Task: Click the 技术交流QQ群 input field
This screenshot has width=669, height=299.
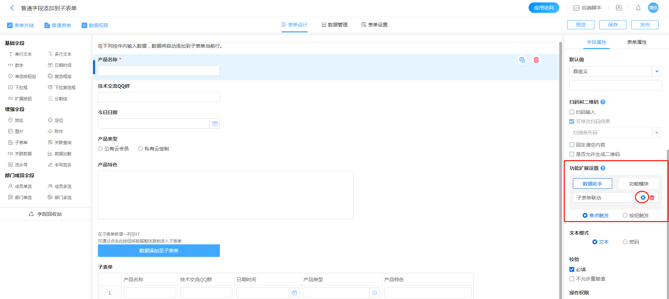Action: click(x=159, y=97)
